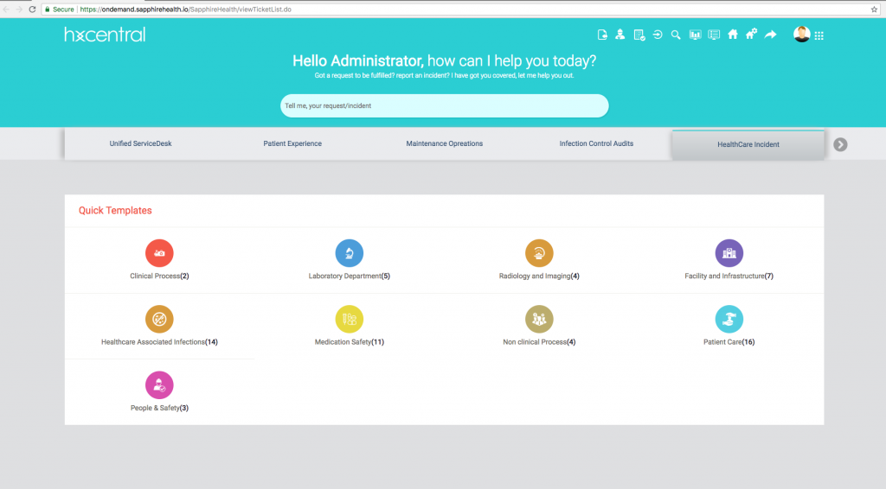Click the Laboratory Department(5) link

coord(349,276)
